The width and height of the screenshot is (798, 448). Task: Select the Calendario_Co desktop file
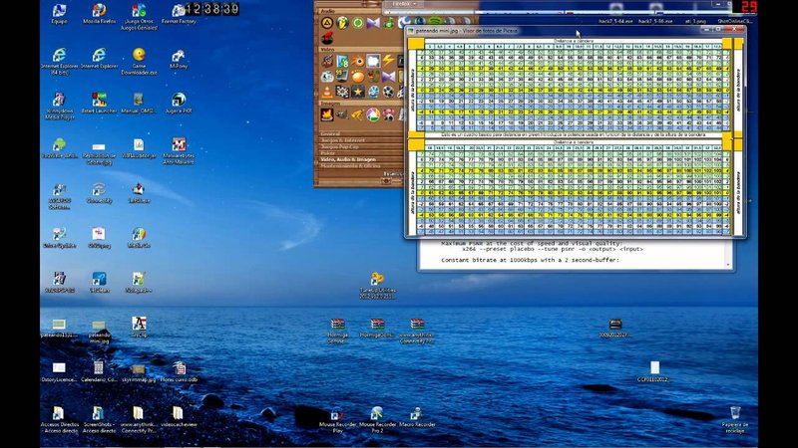99,372
